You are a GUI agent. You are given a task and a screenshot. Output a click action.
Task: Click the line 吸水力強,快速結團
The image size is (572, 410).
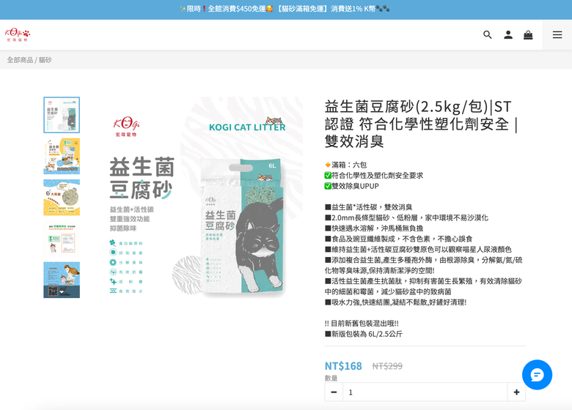(395, 302)
